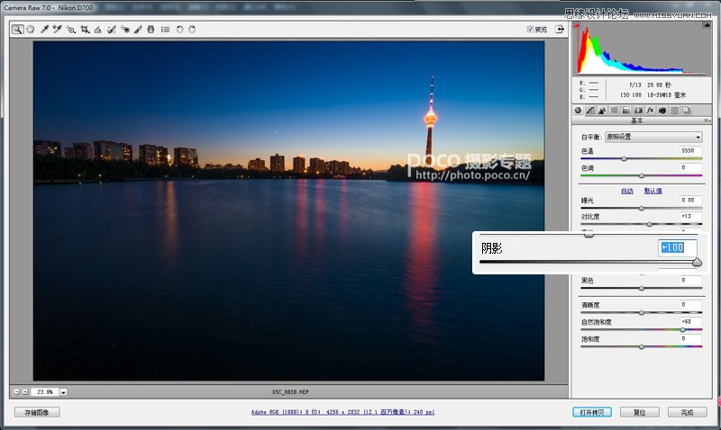
Task: Toggle the 预览 preview checkbox
Action: (x=530, y=29)
